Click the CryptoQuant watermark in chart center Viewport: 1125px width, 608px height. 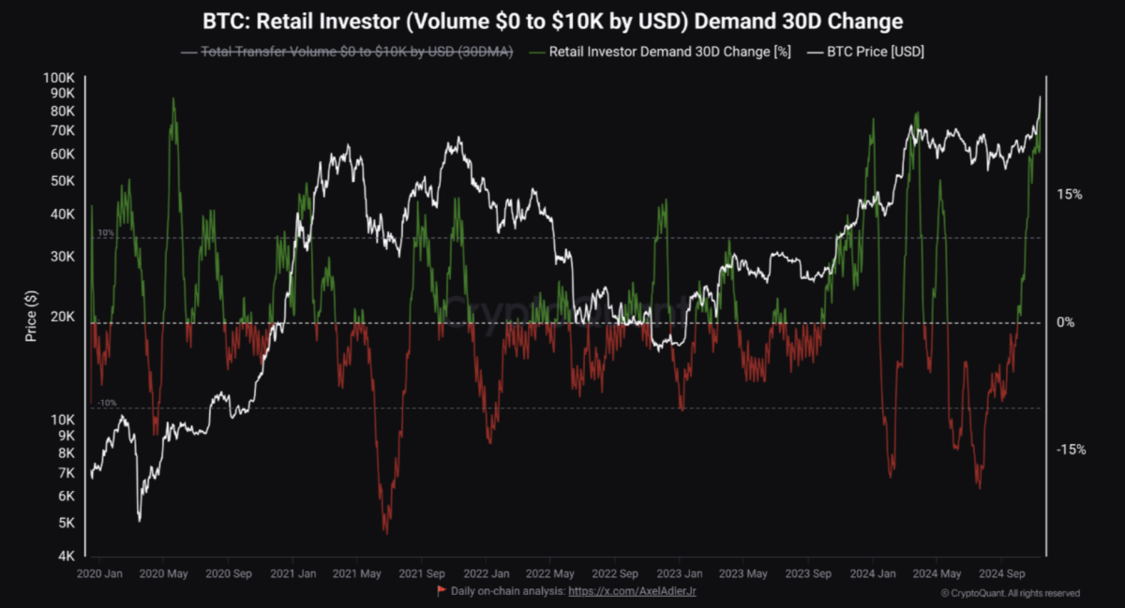click(x=562, y=307)
